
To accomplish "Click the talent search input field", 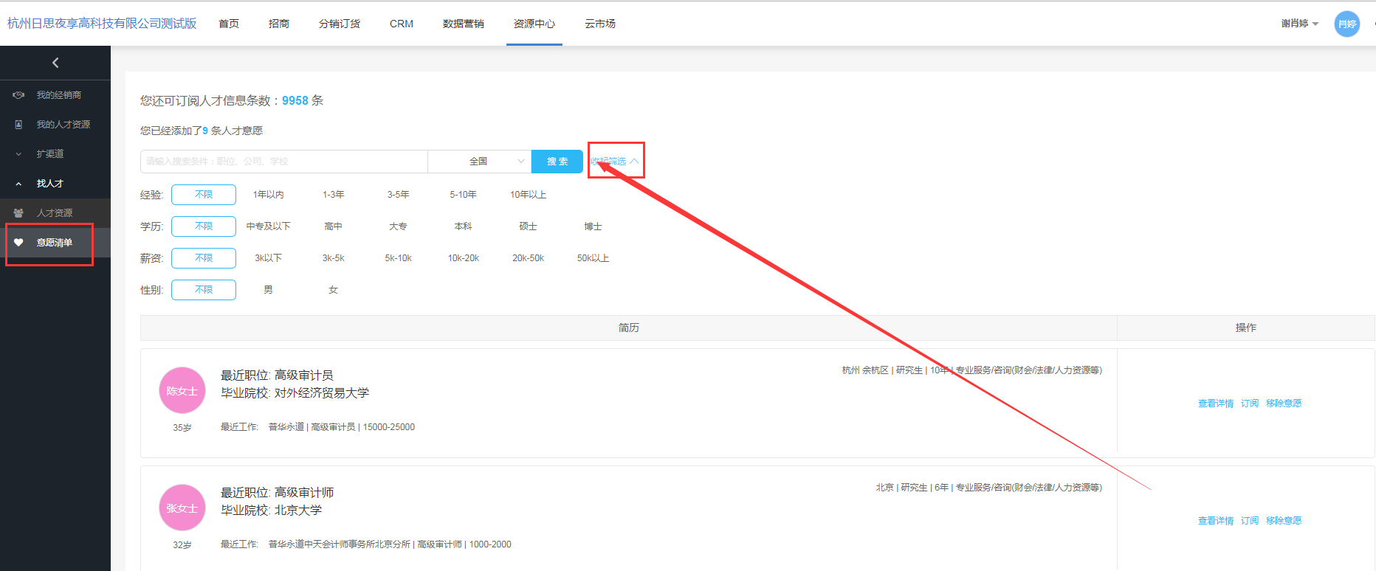I will click(283, 162).
